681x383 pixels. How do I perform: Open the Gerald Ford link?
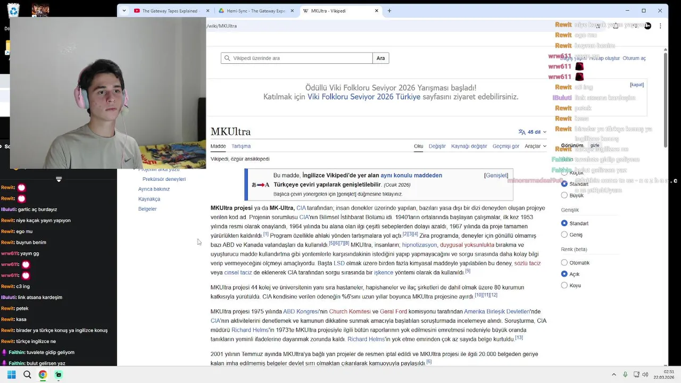click(x=393, y=312)
